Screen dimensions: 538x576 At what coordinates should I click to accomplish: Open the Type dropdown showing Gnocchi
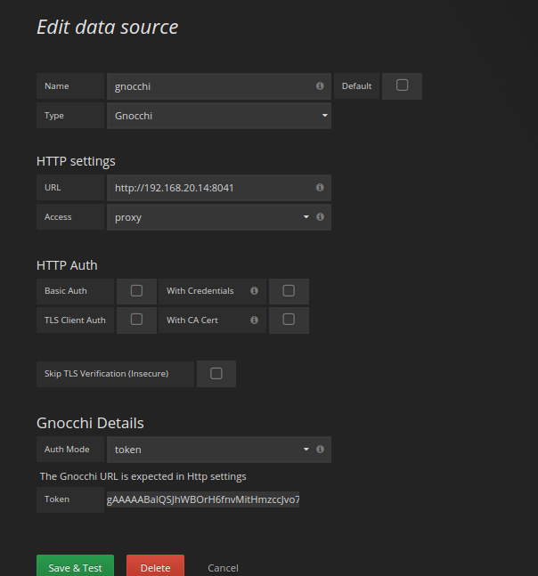point(218,116)
